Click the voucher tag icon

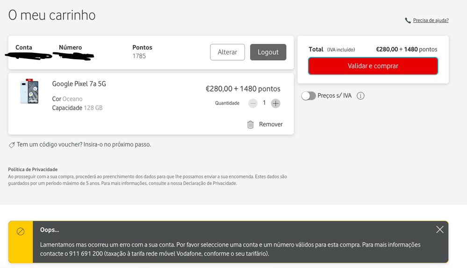point(12,145)
